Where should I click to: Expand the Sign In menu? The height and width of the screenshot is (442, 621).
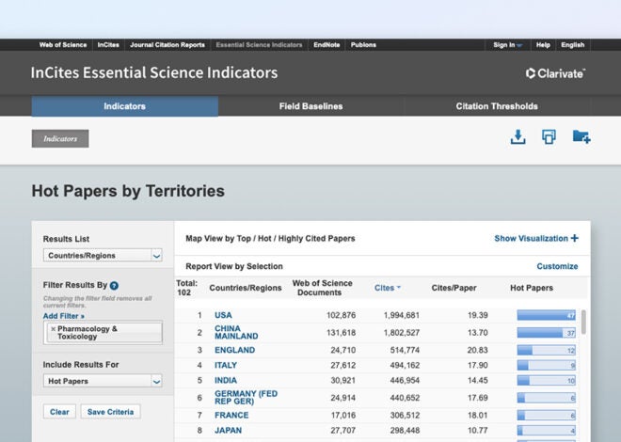508,44
